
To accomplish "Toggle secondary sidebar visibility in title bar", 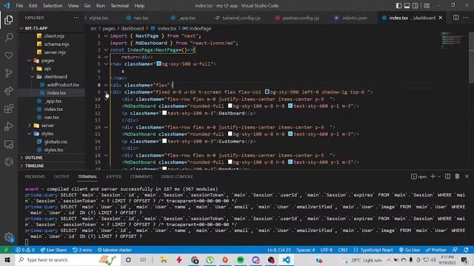I will [x=415, y=5].
